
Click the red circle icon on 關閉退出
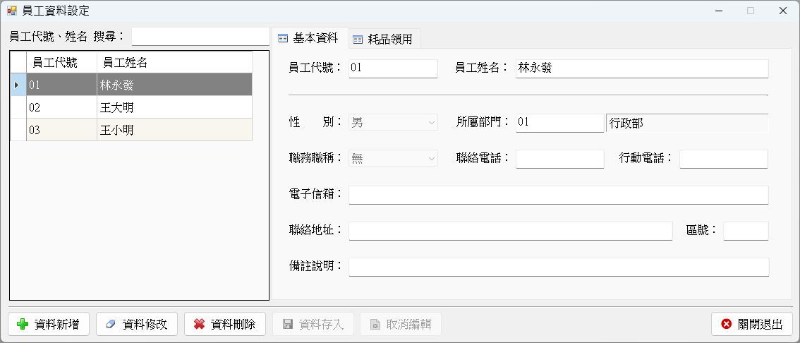point(727,324)
